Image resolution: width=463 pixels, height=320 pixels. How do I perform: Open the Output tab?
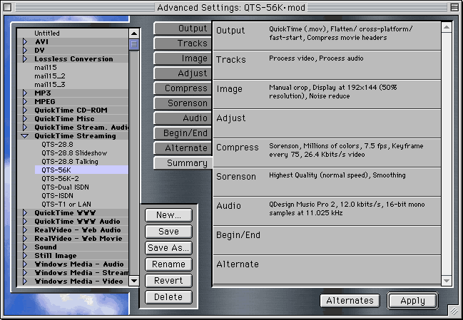click(183, 29)
